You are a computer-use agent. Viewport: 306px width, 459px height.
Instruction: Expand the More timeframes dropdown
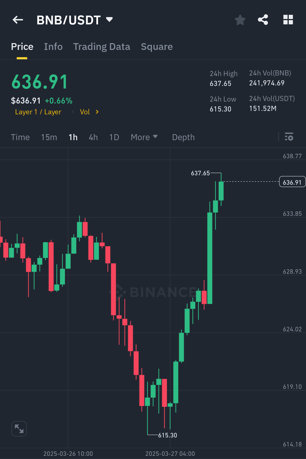coord(144,137)
